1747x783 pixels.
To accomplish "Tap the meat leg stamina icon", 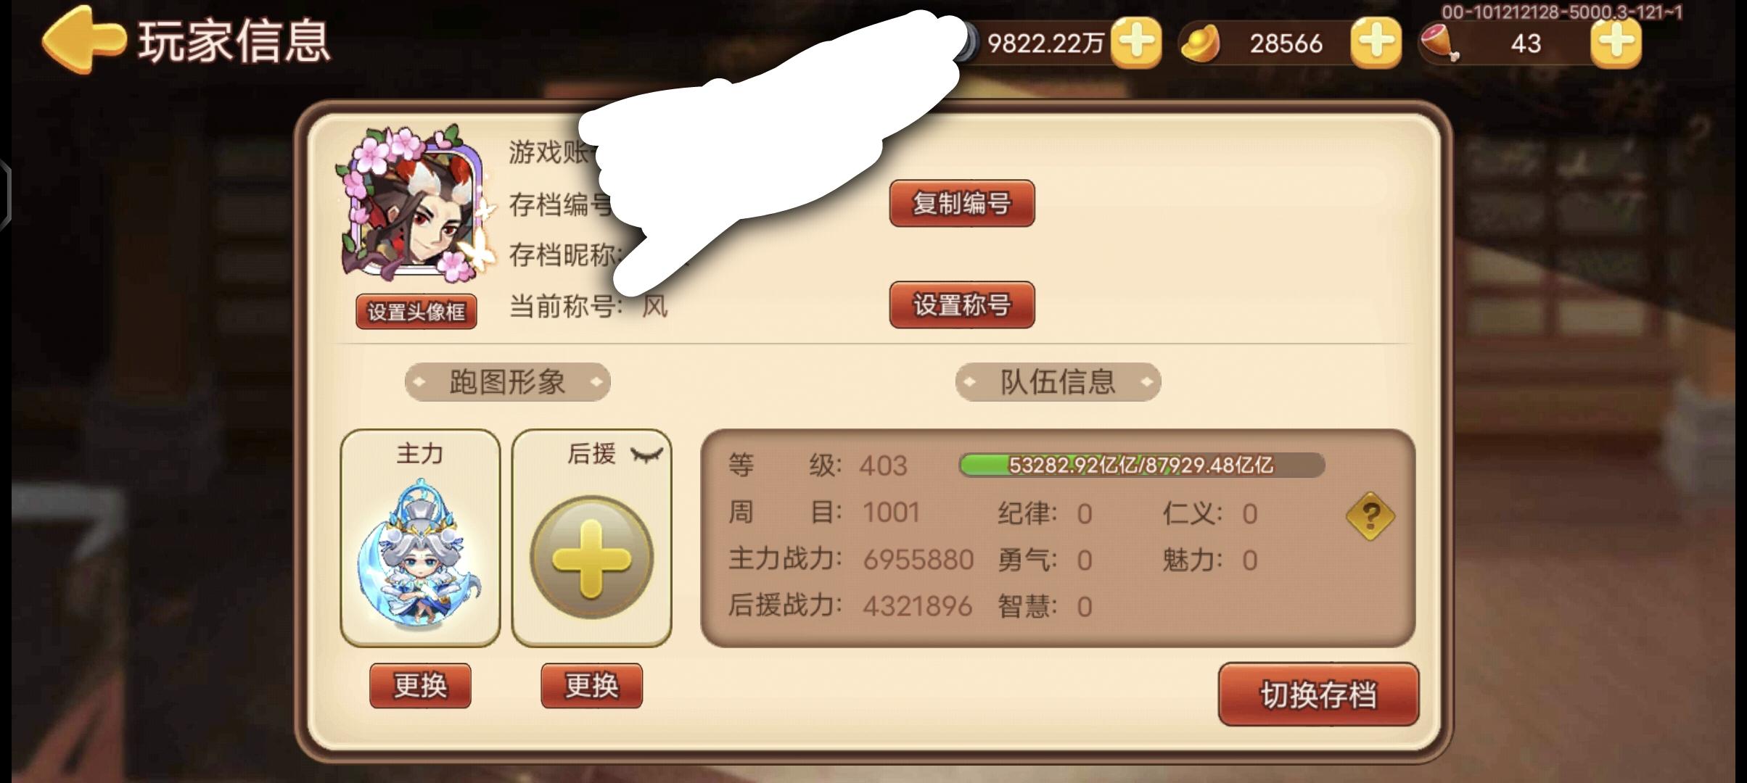I will coord(1439,43).
